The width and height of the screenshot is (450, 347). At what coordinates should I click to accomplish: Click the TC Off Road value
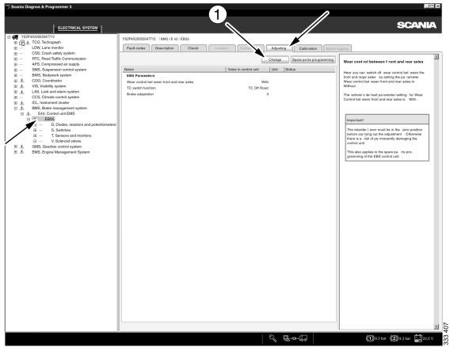tap(258, 88)
